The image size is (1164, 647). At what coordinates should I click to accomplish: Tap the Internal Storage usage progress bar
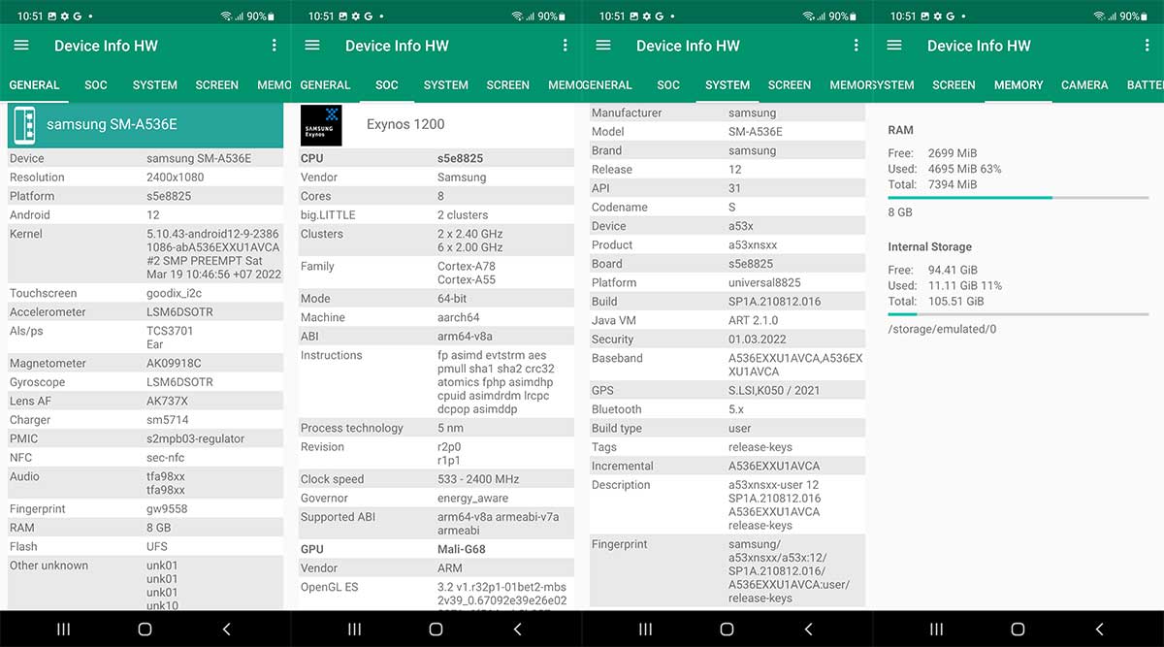click(x=1018, y=314)
